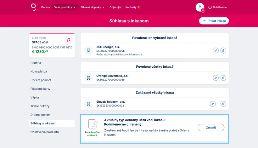The width and height of the screenshot is (258, 148).
Task: Delete the Slovak Telekom direct debit
Action: pyautogui.click(x=223, y=104)
